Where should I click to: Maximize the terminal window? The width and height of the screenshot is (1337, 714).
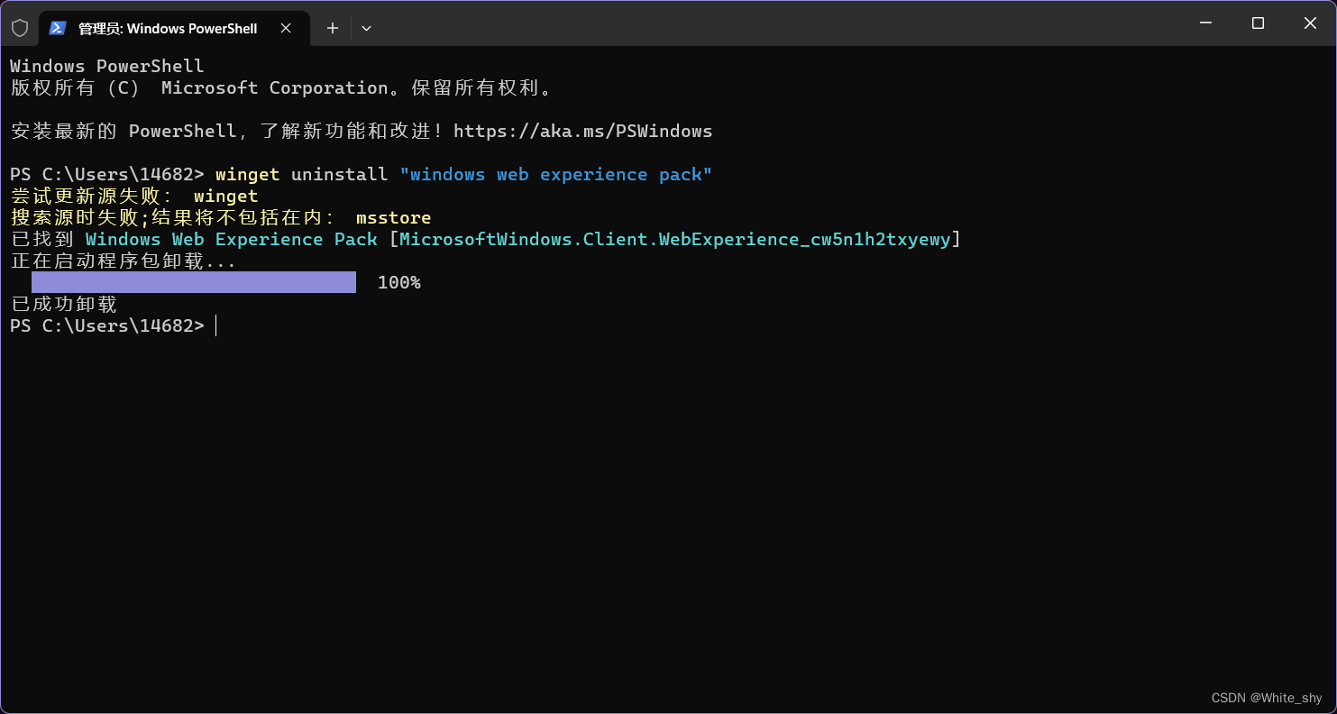pos(1258,23)
